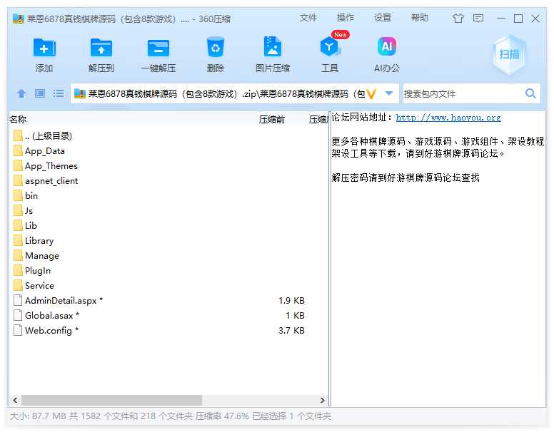554x432 pixels.
Task: Expand the address path dropdown arrow
Action: click(389, 93)
